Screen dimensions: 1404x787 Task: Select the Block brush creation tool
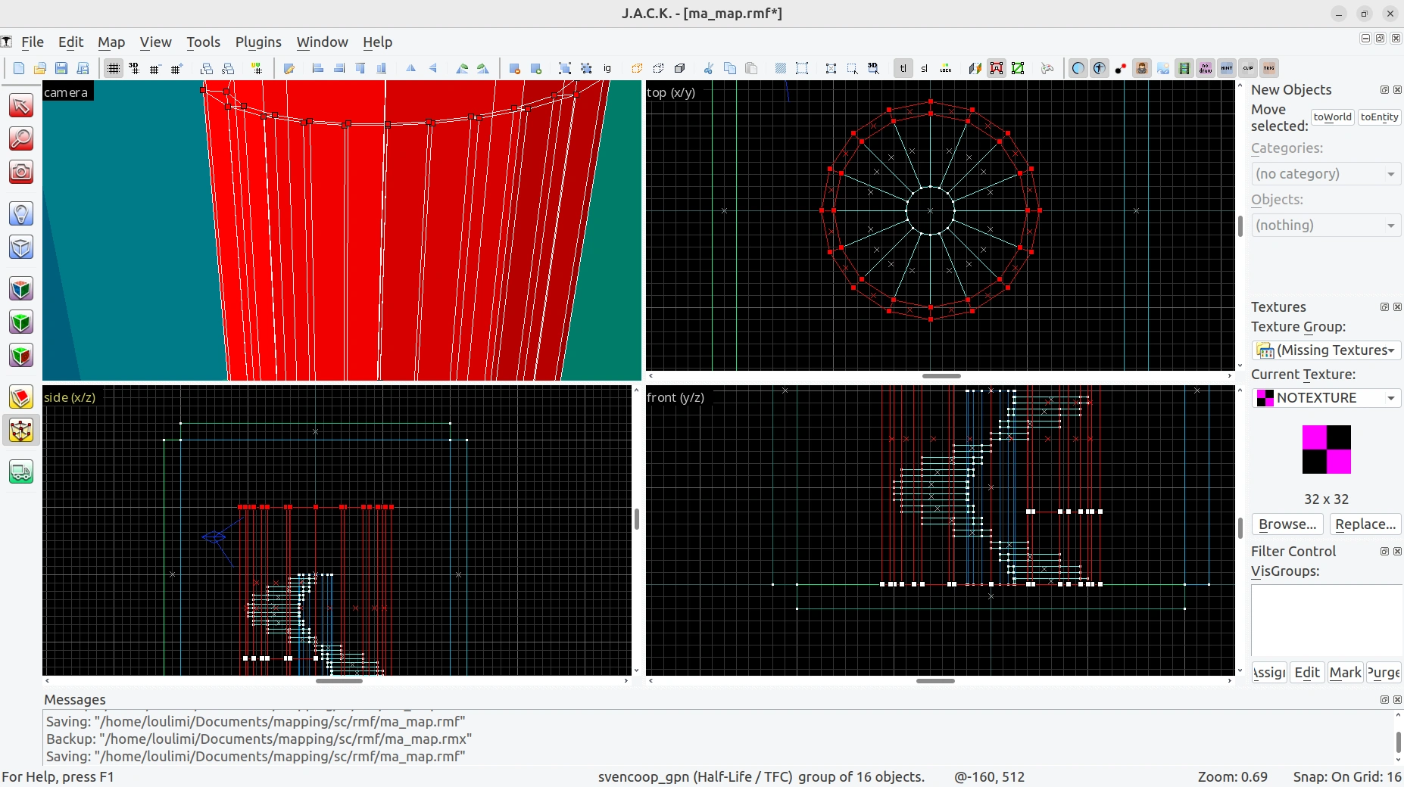(x=21, y=247)
